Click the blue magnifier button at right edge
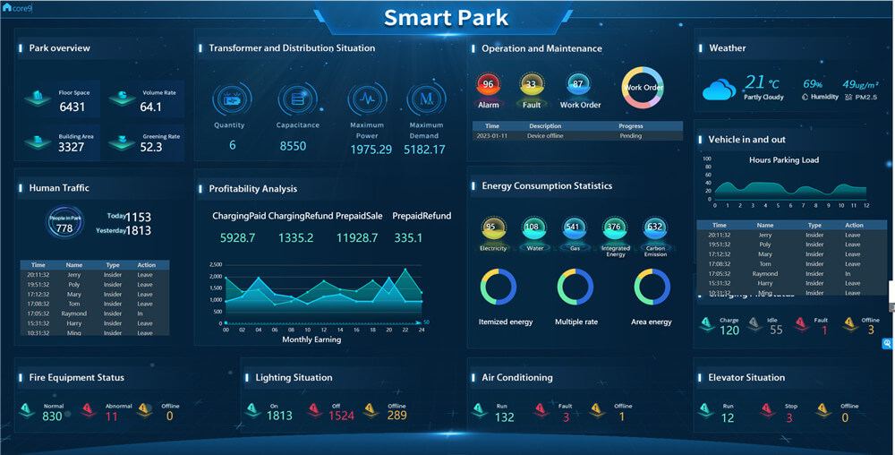Viewport: 895px width, 455px height. (887, 343)
